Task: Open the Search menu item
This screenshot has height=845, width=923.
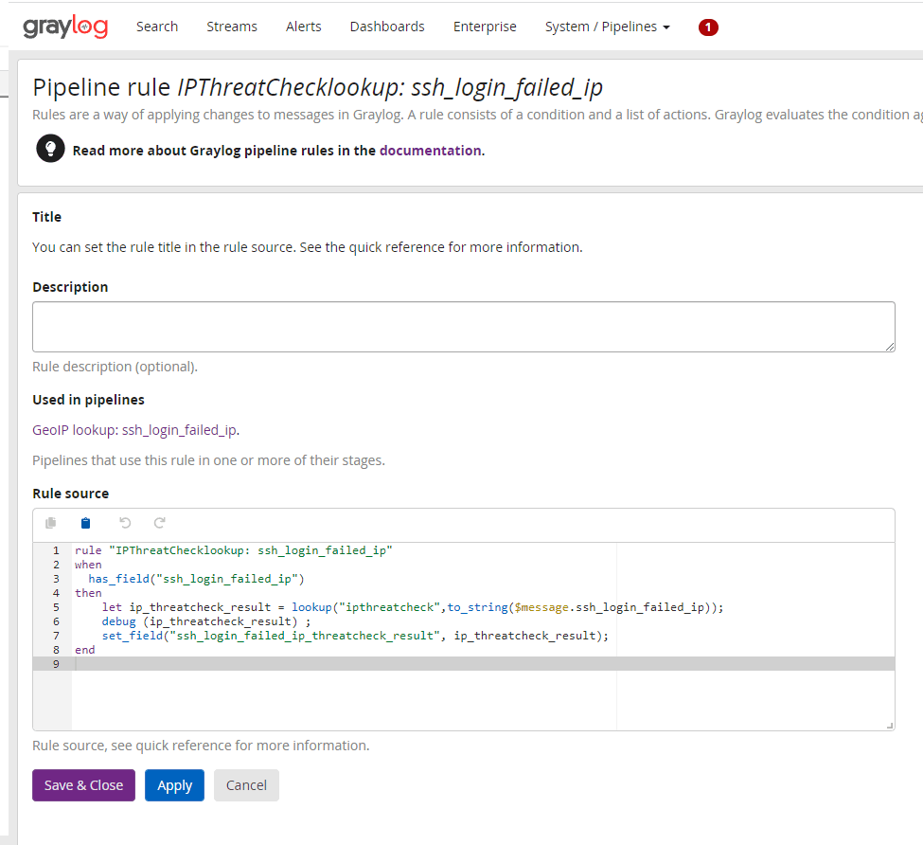Action: click(157, 27)
